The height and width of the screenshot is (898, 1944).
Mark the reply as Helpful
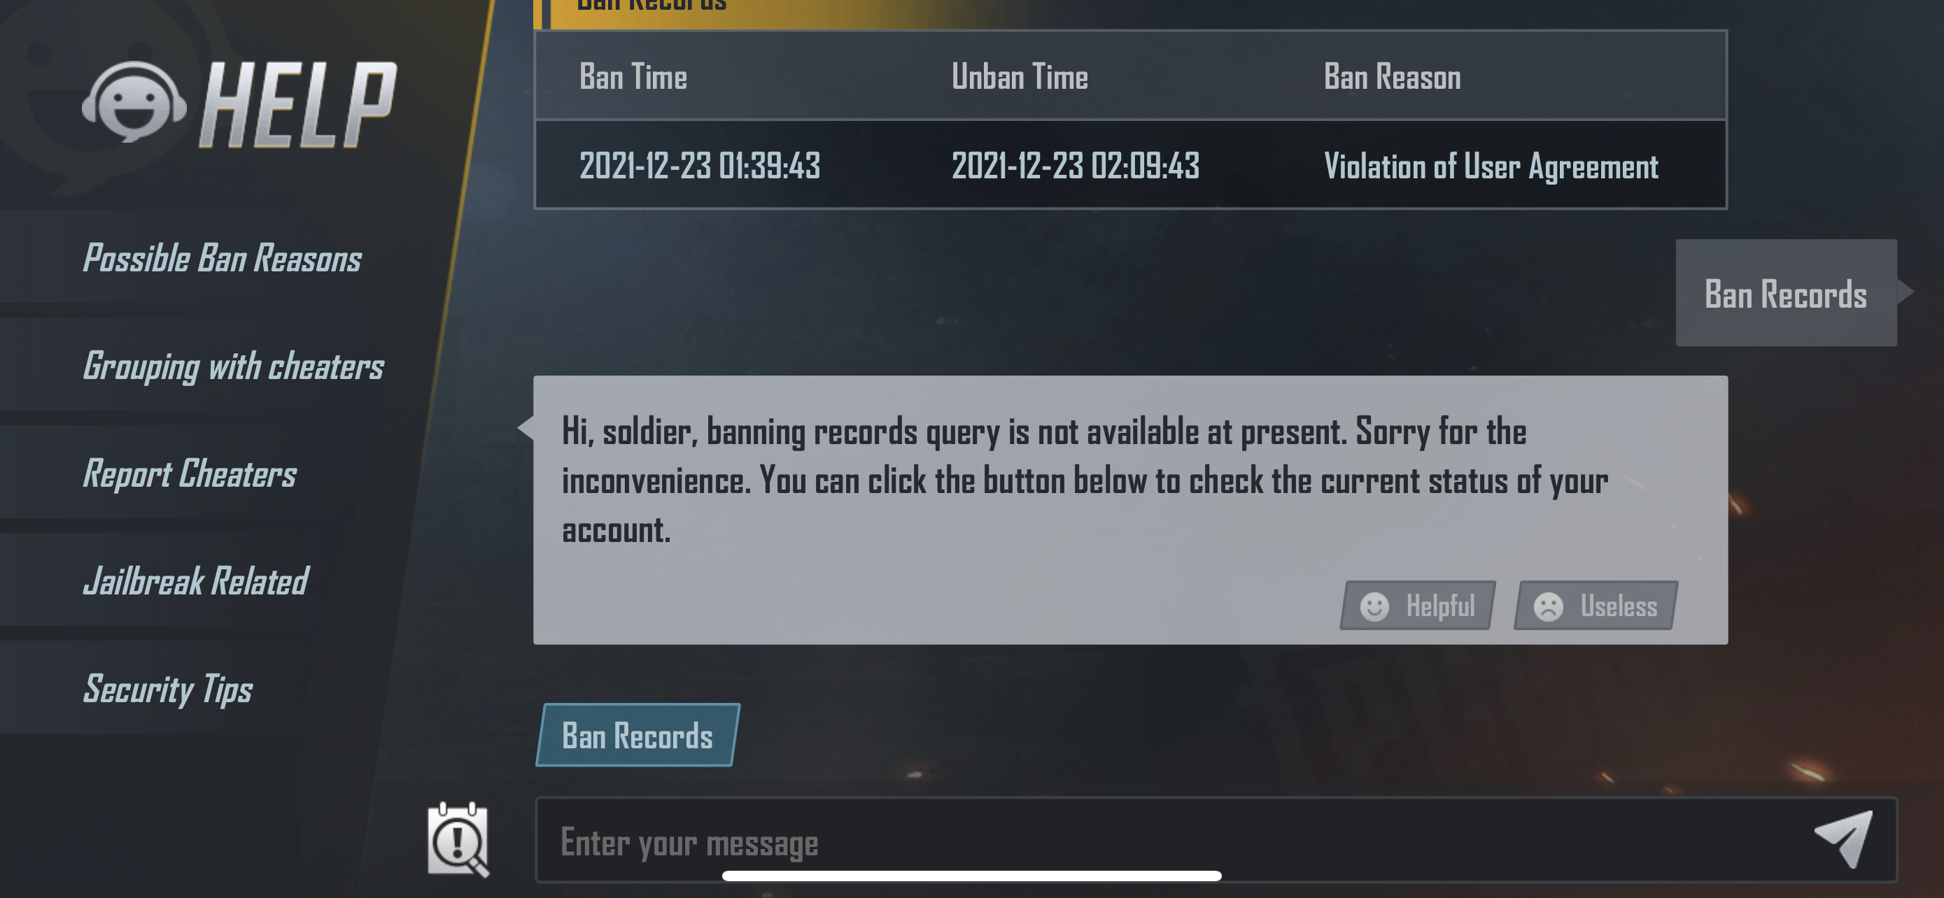point(1417,606)
